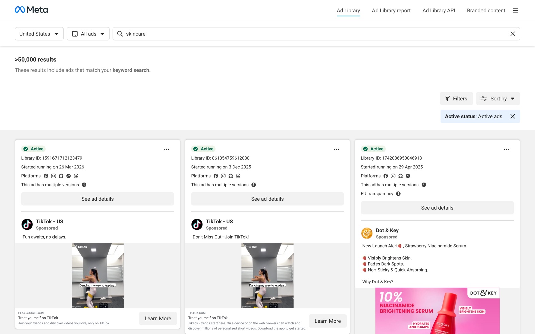Click Audience Network icon in Dot & Key ad
Image resolution: width=535 pixels, height=334 pixels.
(x=400, y=176)
